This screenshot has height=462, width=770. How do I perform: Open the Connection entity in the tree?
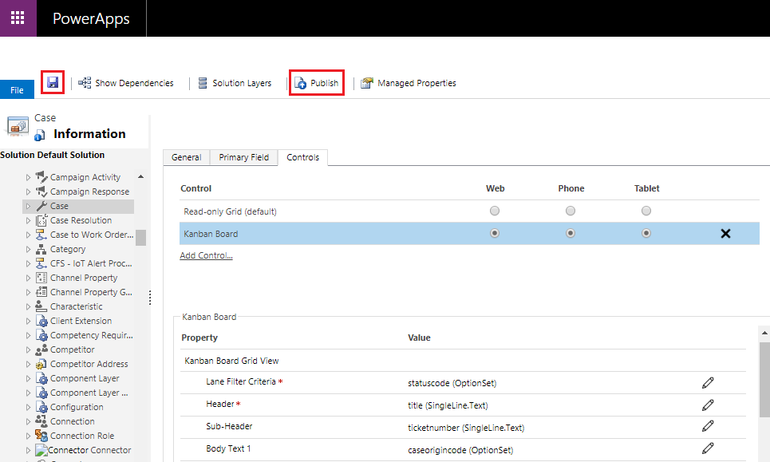tap(72, 421)
